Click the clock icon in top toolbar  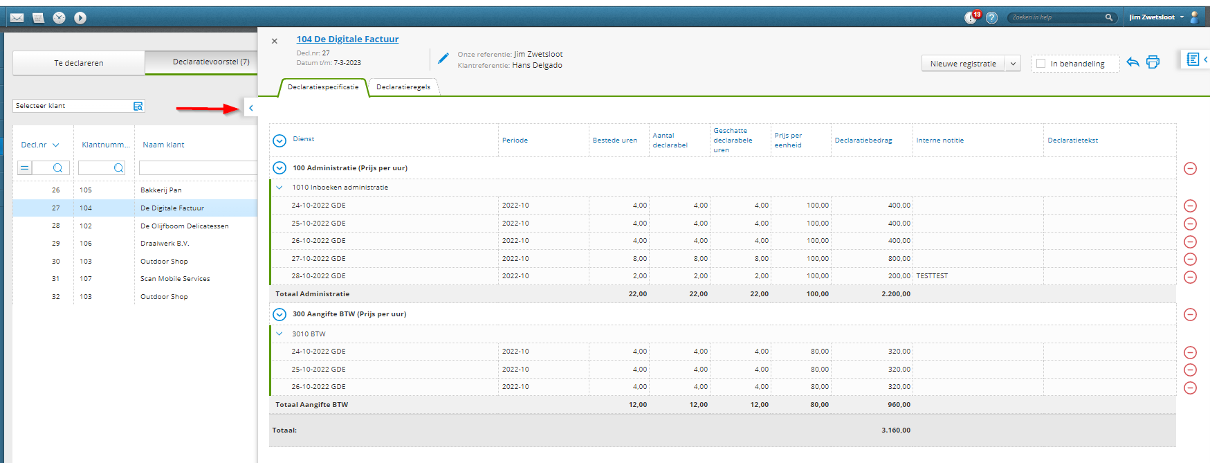click(x=59, y=18)
